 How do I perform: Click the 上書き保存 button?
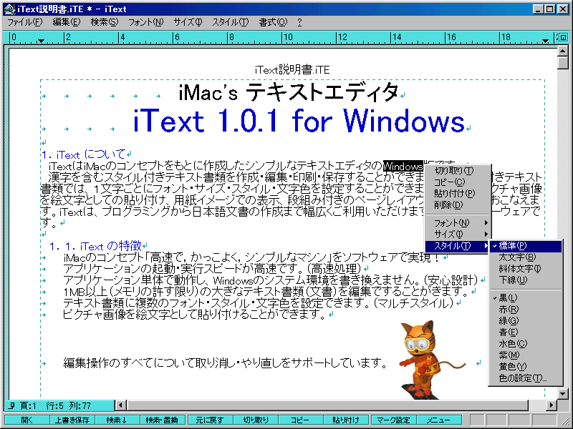72,420
